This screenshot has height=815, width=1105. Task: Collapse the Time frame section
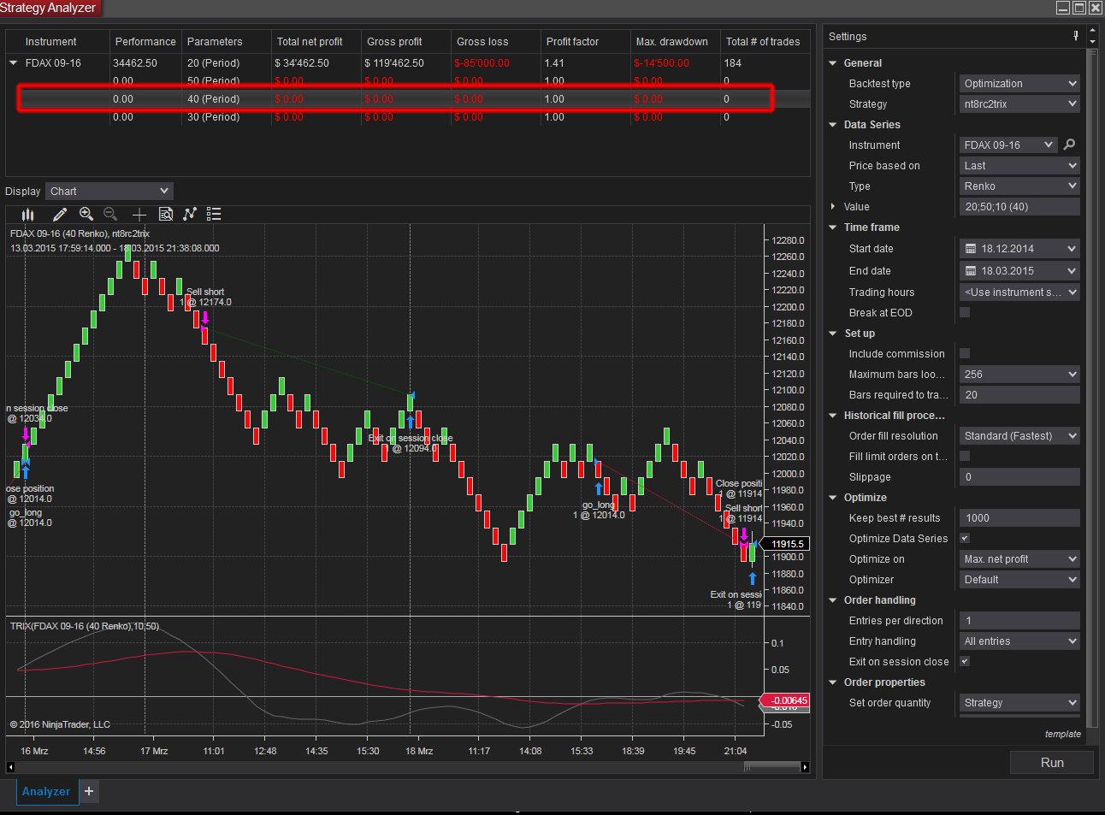tap(833, 227)
